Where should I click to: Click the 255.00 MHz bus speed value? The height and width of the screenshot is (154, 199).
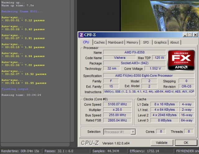pos(118,115)
